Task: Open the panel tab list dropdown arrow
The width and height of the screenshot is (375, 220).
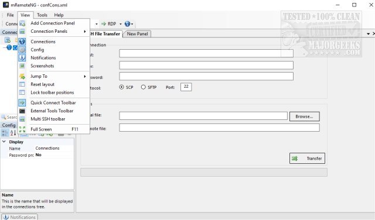Action: (x=369, y=34)
